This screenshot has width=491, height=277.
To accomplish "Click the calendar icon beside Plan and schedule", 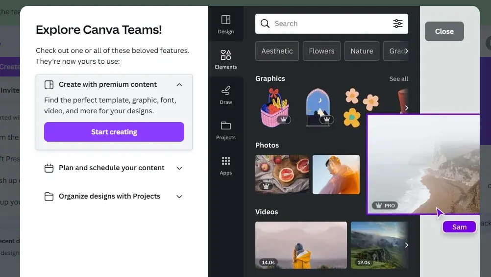I will (x=49, y=168).
